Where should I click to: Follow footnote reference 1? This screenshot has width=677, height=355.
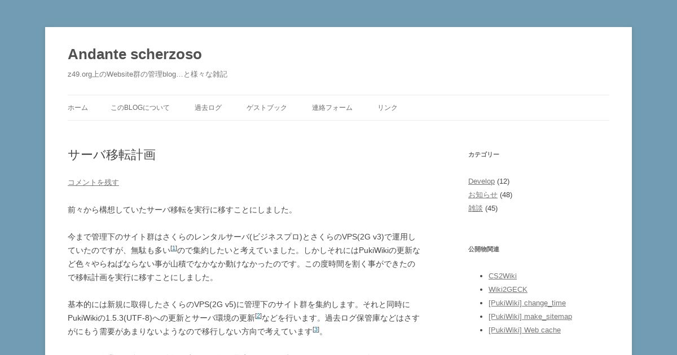174,248
